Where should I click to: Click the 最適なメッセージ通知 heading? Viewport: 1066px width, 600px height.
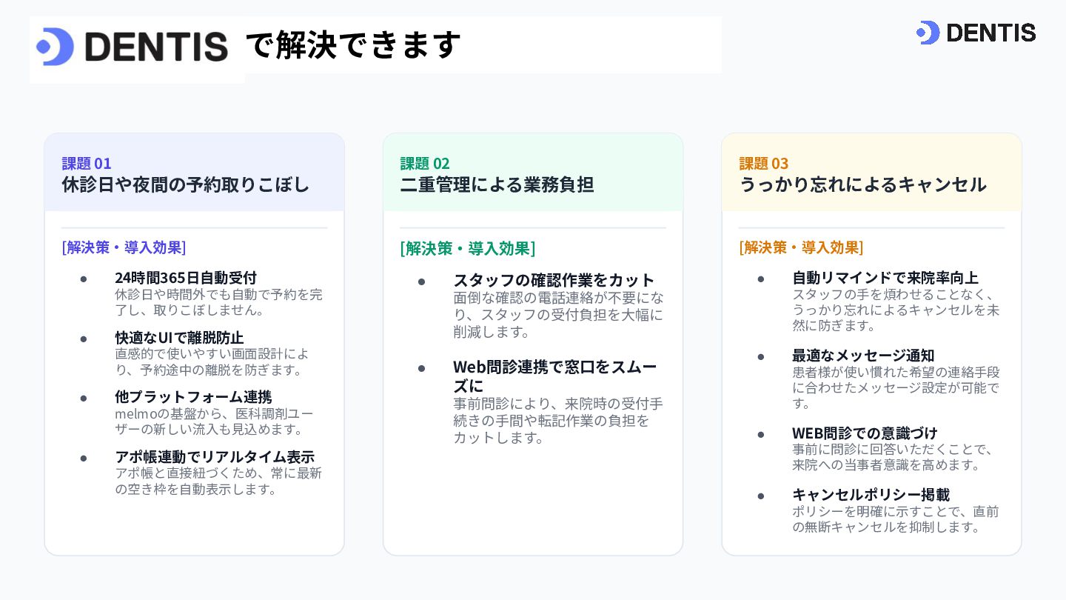click(863, 356)
